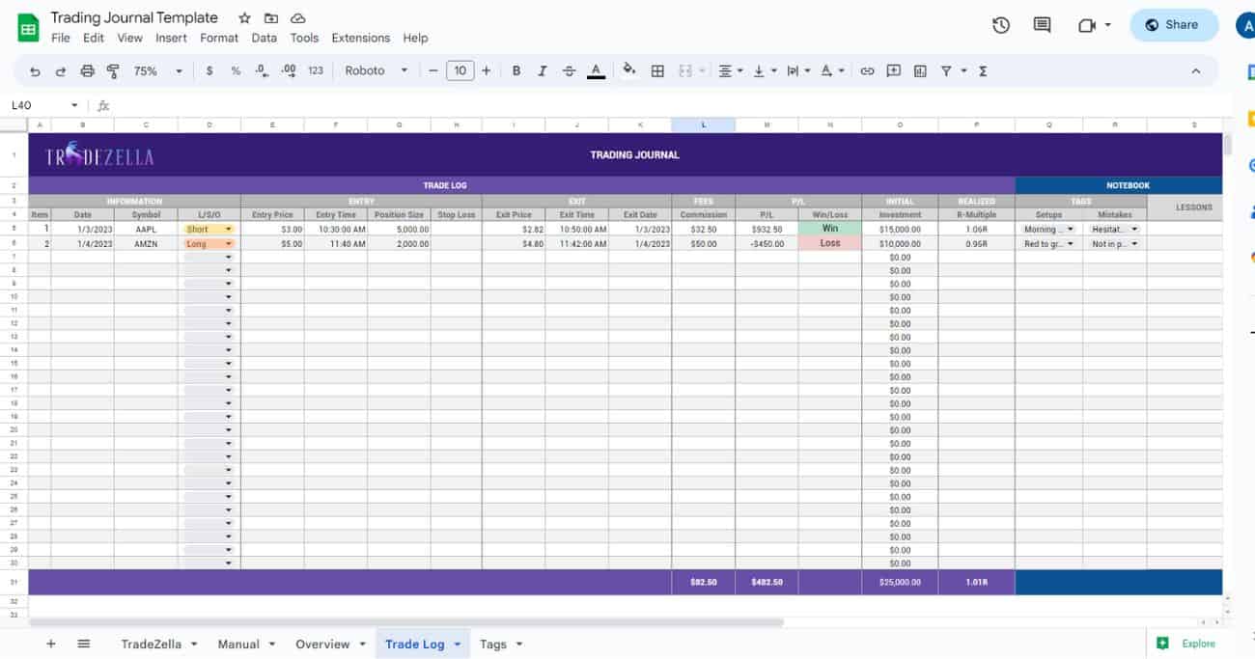
Task: Open the fill color picker
Action: pos(629,71)
